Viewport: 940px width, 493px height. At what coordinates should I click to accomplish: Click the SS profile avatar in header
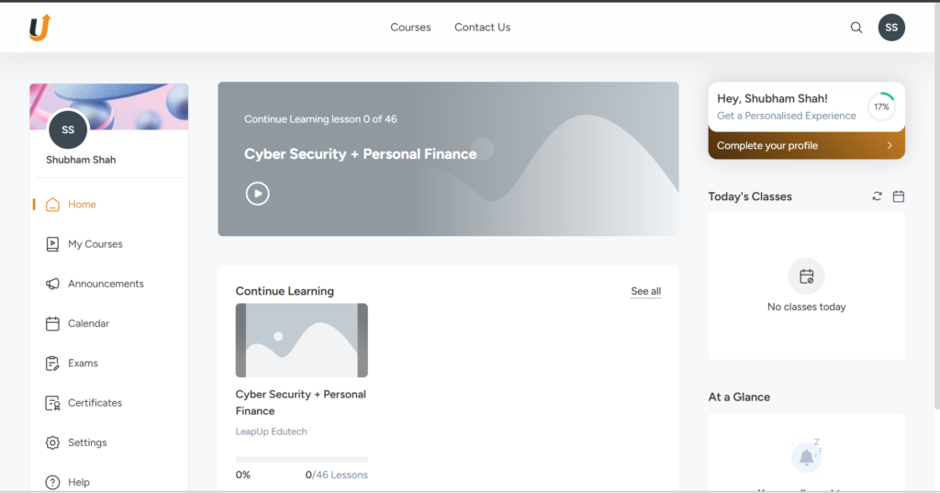891,28
